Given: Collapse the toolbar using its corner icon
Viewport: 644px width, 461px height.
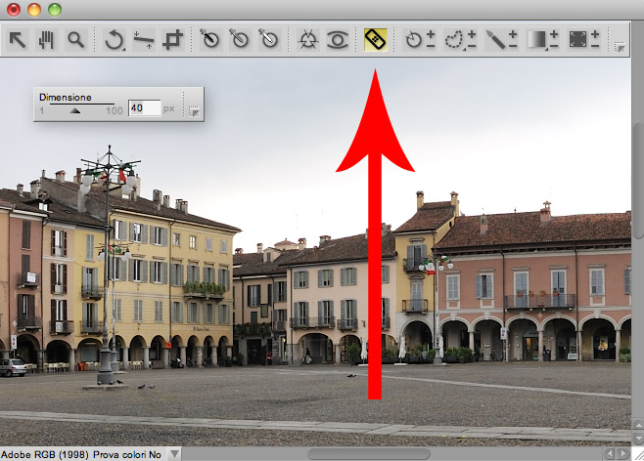Looking at the screenshot, I should (620, 47).
